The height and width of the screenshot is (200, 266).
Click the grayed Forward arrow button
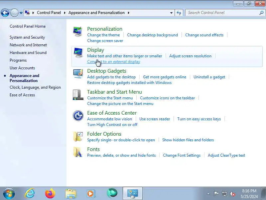[x=14, y=13]
